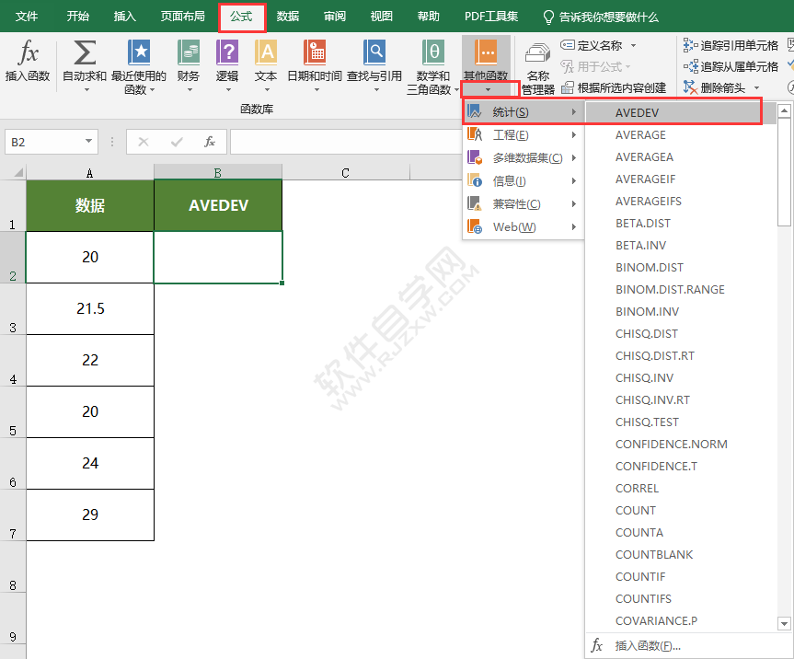Viewport: 794px width, 659px height.
Task: Click Define Name (定义名称) button
Action: coord(592,46)
